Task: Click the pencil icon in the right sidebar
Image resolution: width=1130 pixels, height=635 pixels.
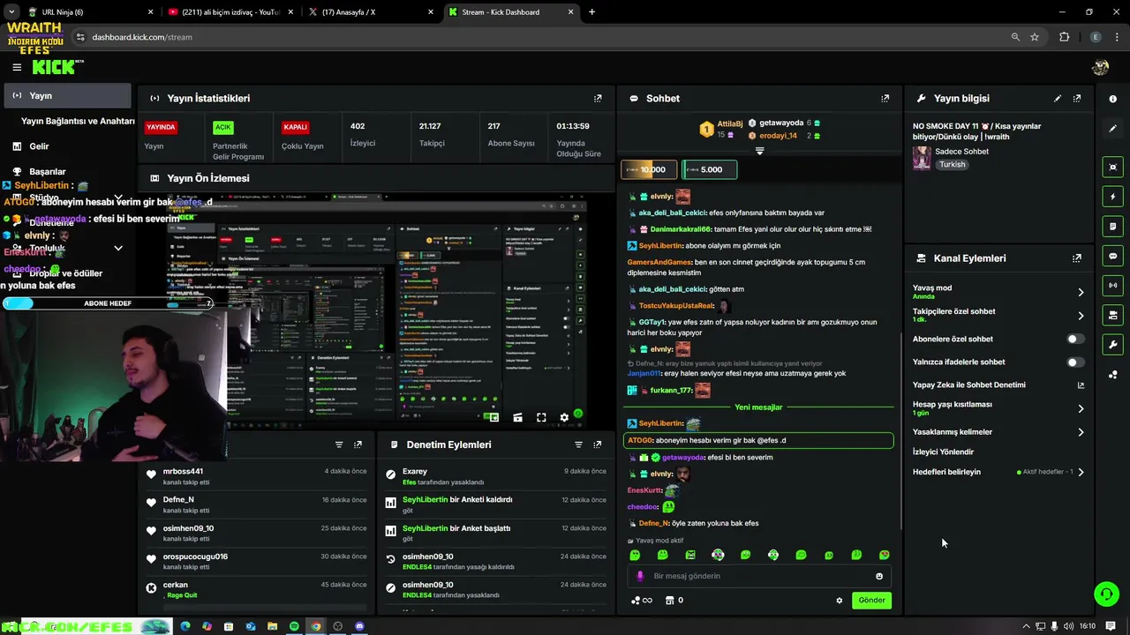Action: coord(1113,128)
